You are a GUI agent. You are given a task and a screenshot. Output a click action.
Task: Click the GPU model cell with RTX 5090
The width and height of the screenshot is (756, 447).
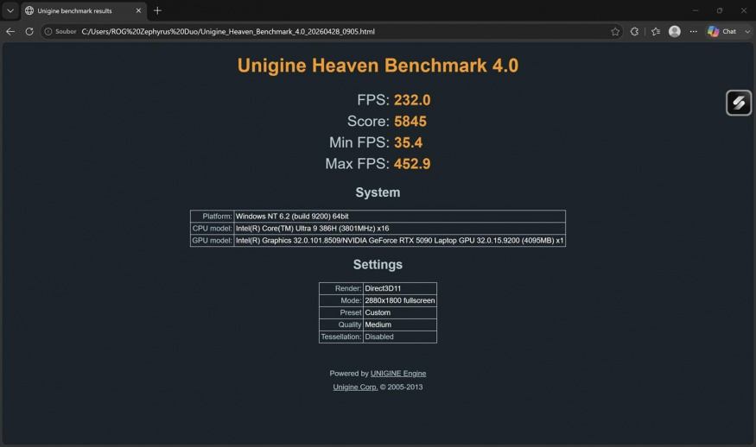(400, 241)
